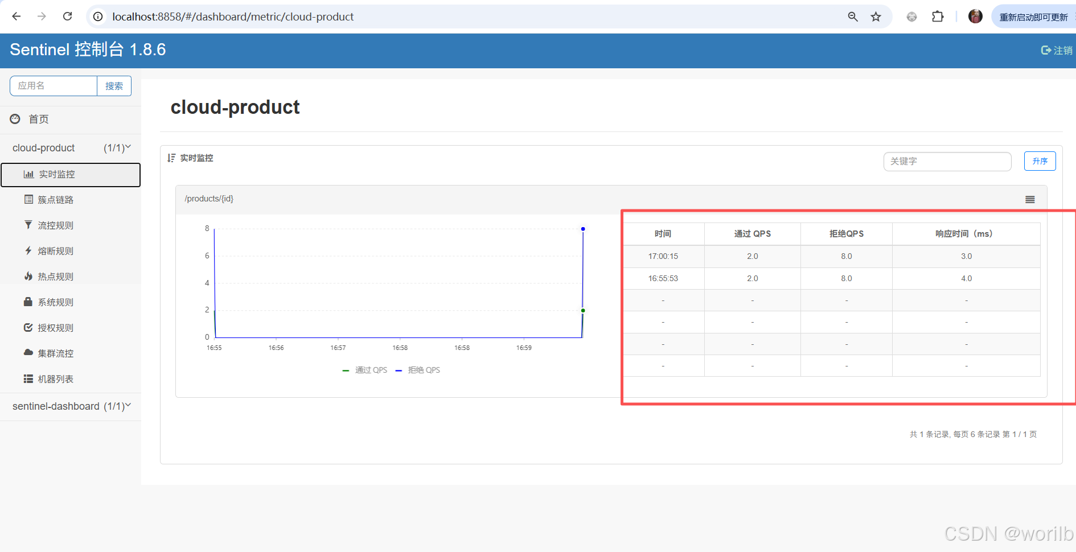Click the 3.0 response time value
Image resolution: width=1076 pixels, height=552 pixels.
pyautogui.click(x=966, y=256)
